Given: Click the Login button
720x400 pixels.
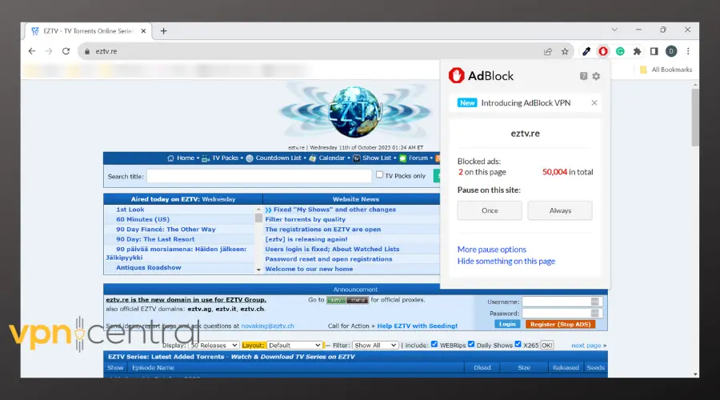Looking at the screenshot, I should (x=507, y=324).
